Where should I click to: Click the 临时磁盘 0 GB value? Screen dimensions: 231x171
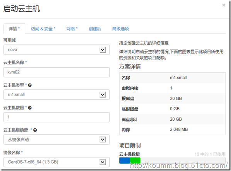(x=175, y=109)
